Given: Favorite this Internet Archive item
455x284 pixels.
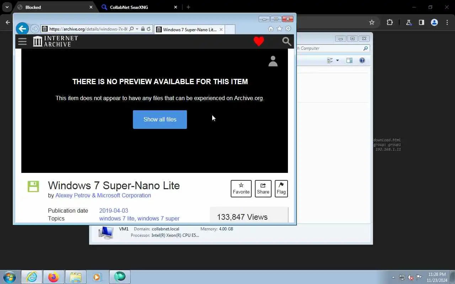Looking at the screenshot, I should coord(241,189).
